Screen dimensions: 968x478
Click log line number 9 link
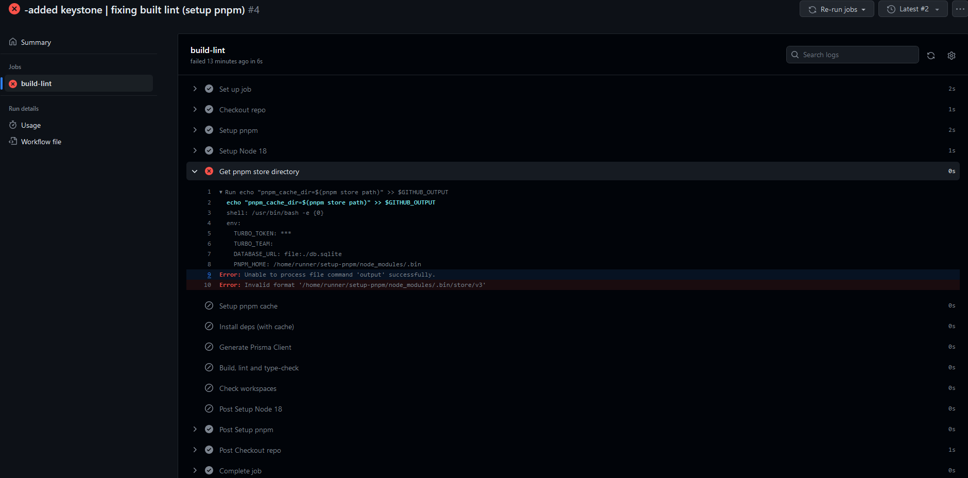tap(209, 275)
